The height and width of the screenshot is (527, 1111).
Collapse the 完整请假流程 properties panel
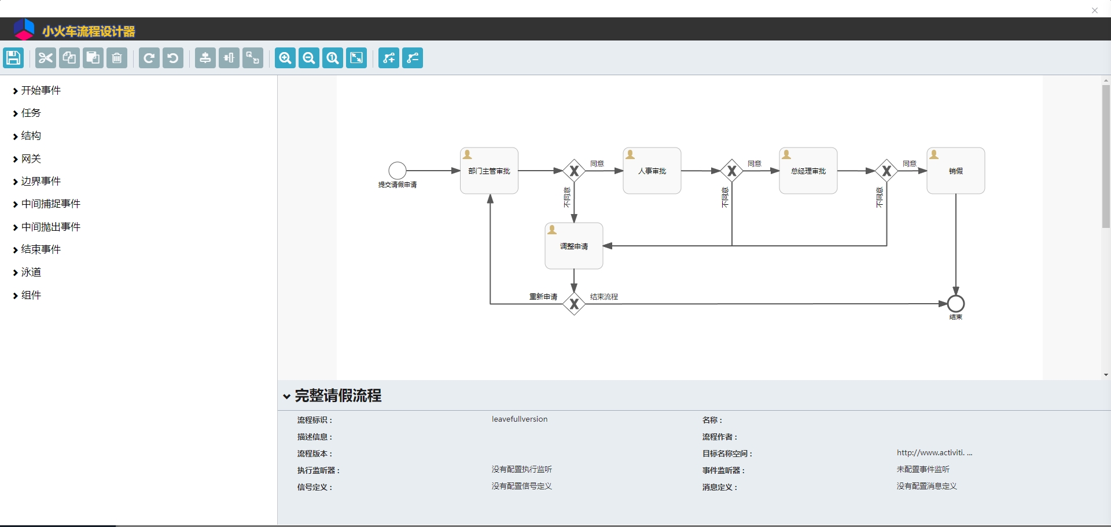(286, 396)
